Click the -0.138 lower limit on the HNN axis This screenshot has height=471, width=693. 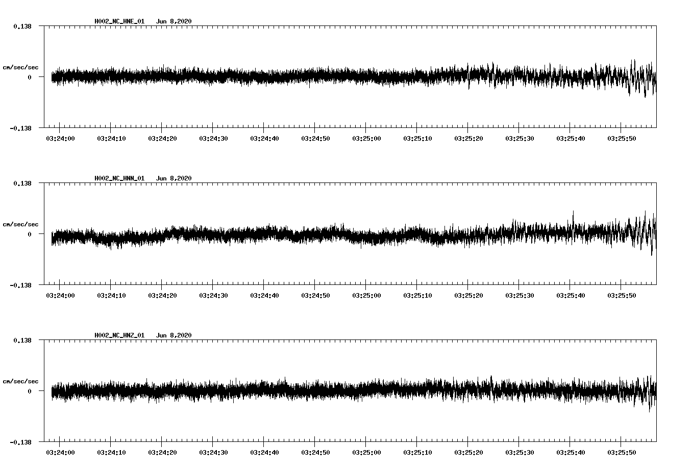[x=20, y=285]
